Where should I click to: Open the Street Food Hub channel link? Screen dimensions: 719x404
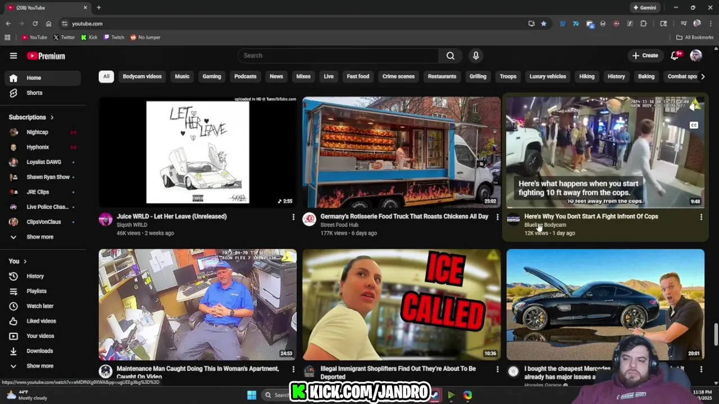(x=339, y=225)
